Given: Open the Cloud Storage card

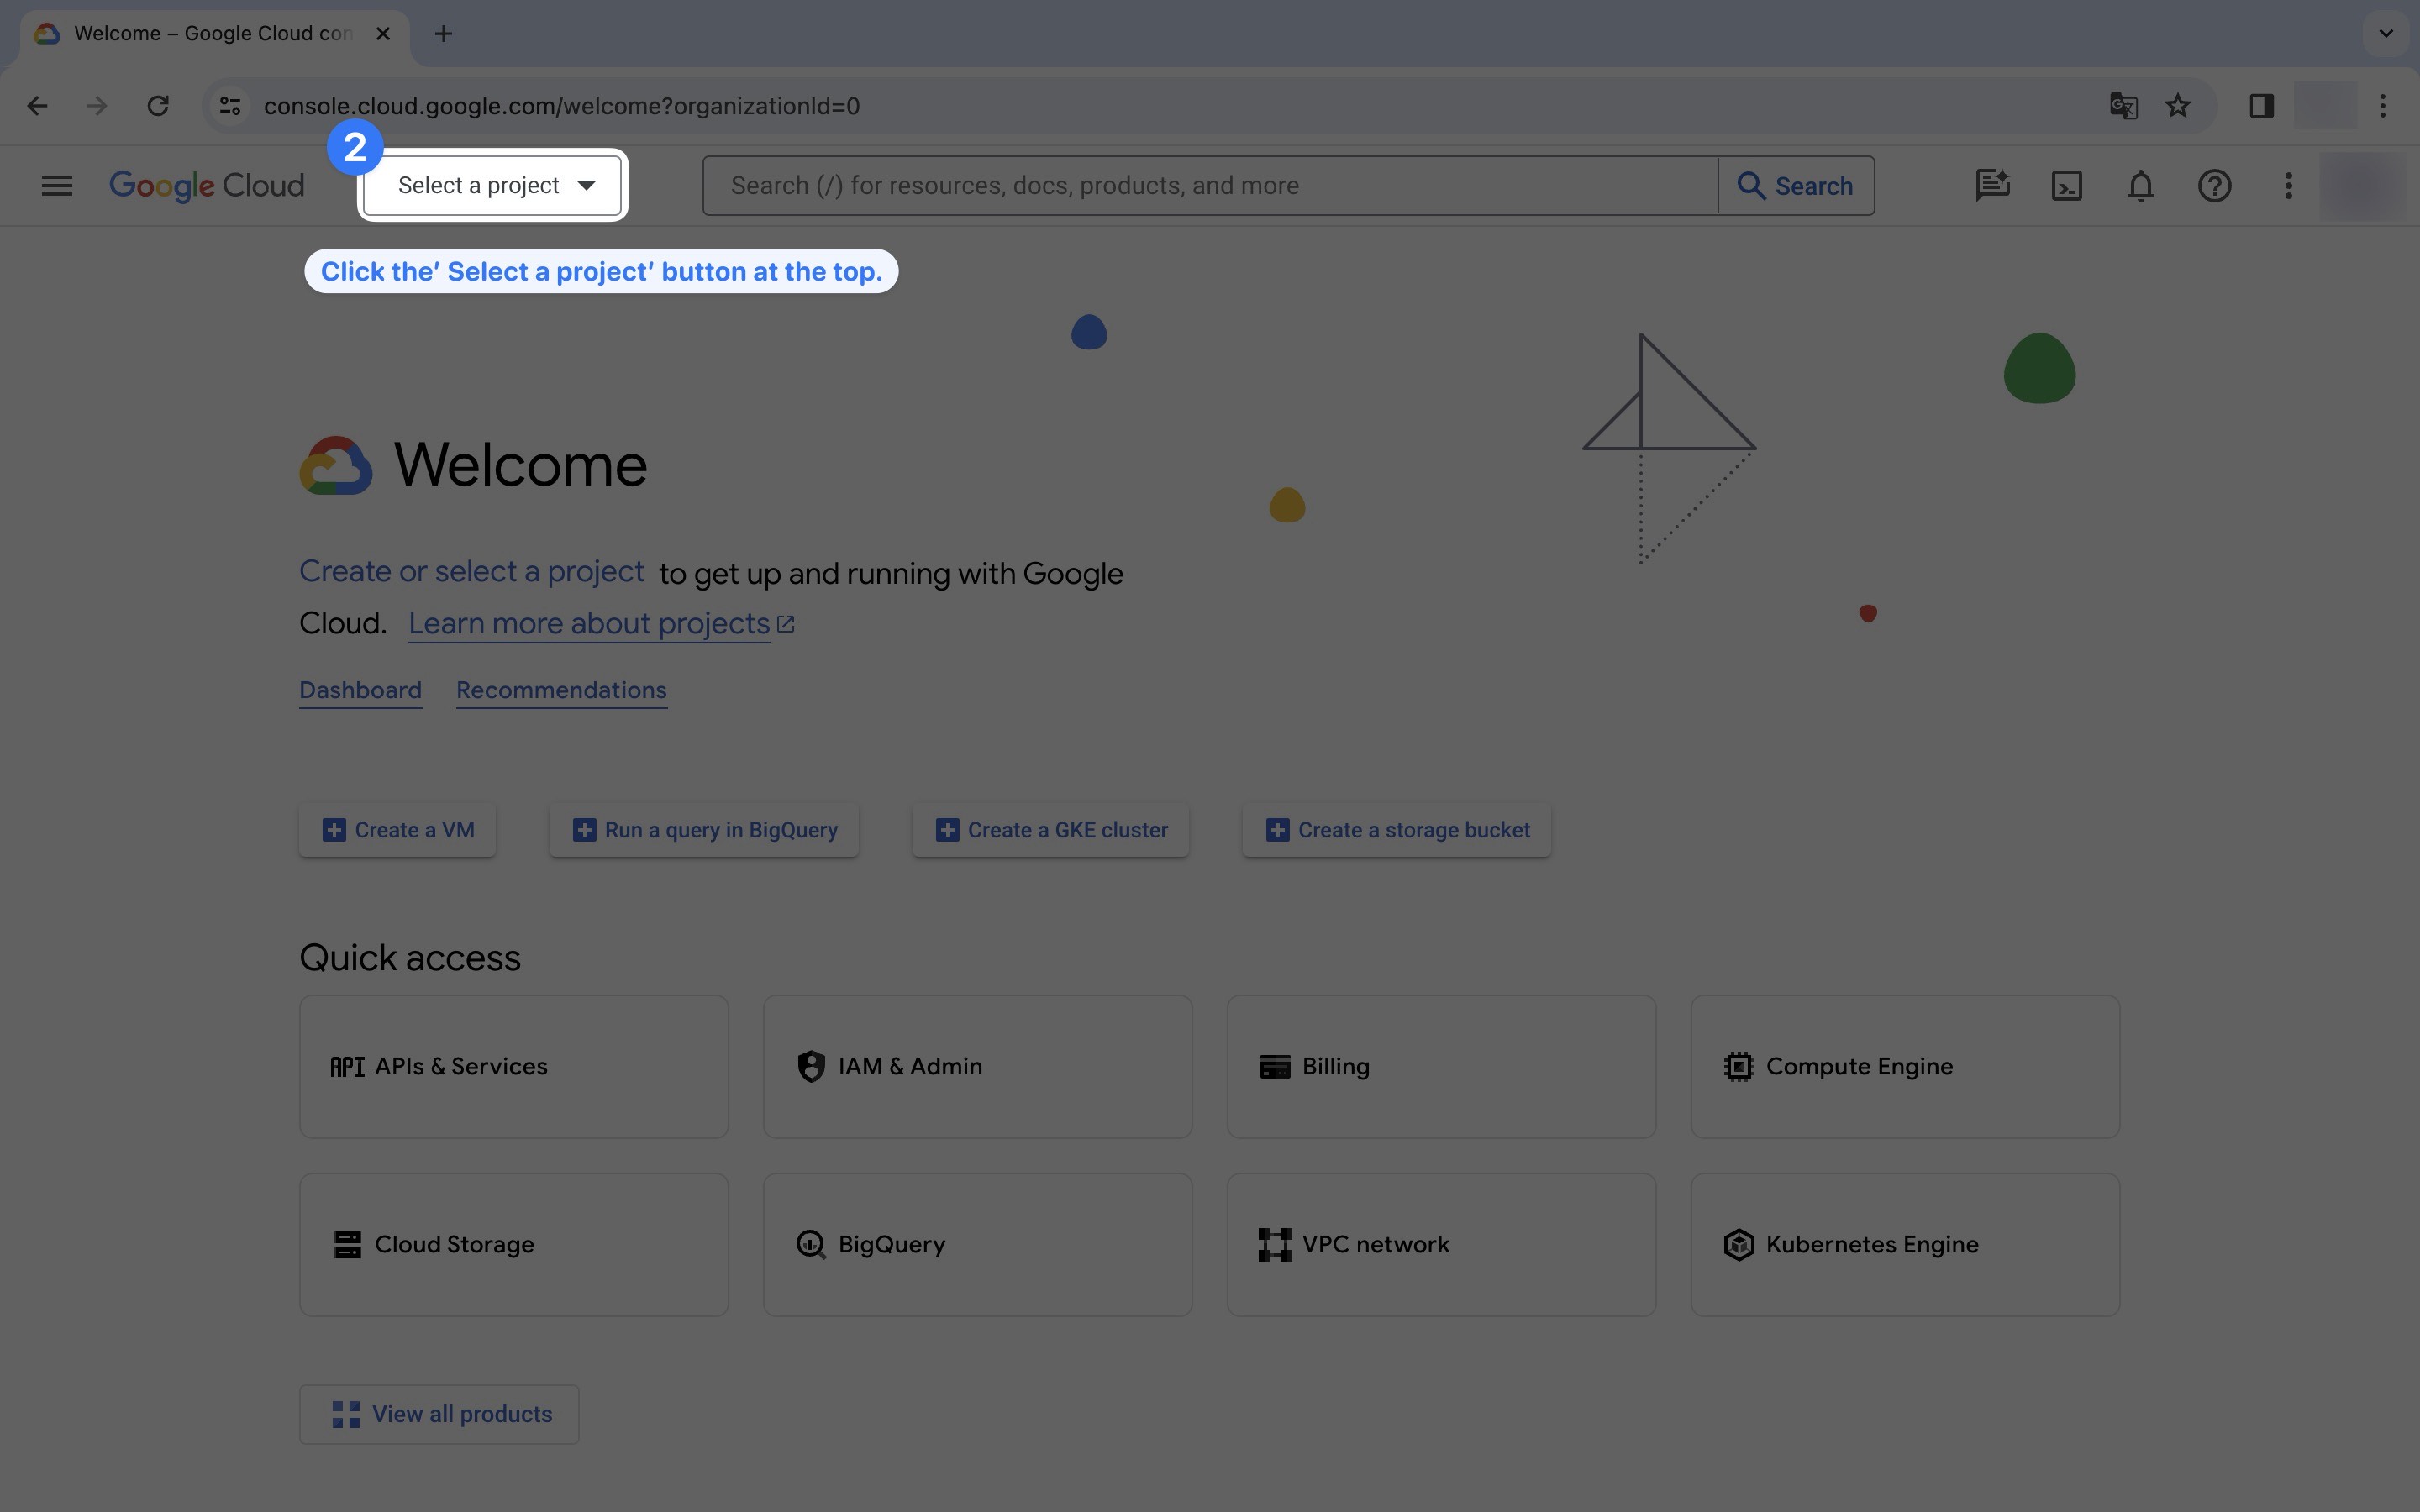Looking at the screenshot, I should [x=514, y=1245].
